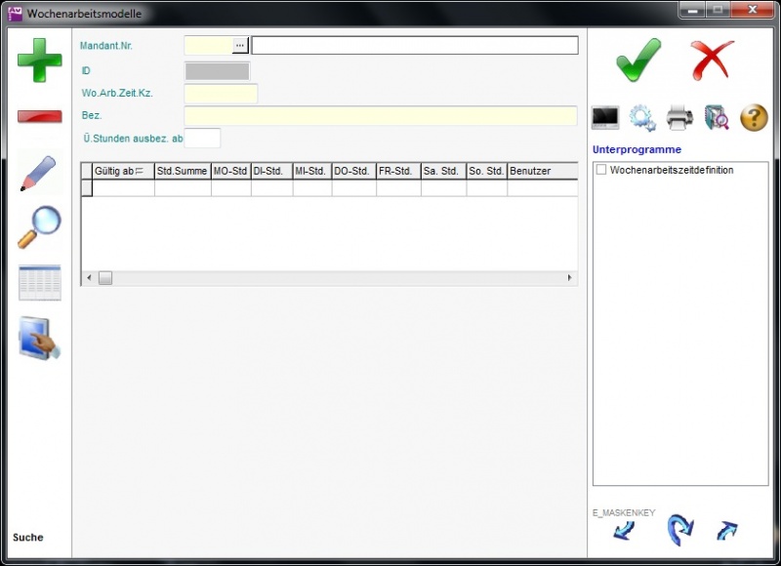Select the pencil edit icon
This screenshot has height=566, width=781.
click(x=39, y=173)
